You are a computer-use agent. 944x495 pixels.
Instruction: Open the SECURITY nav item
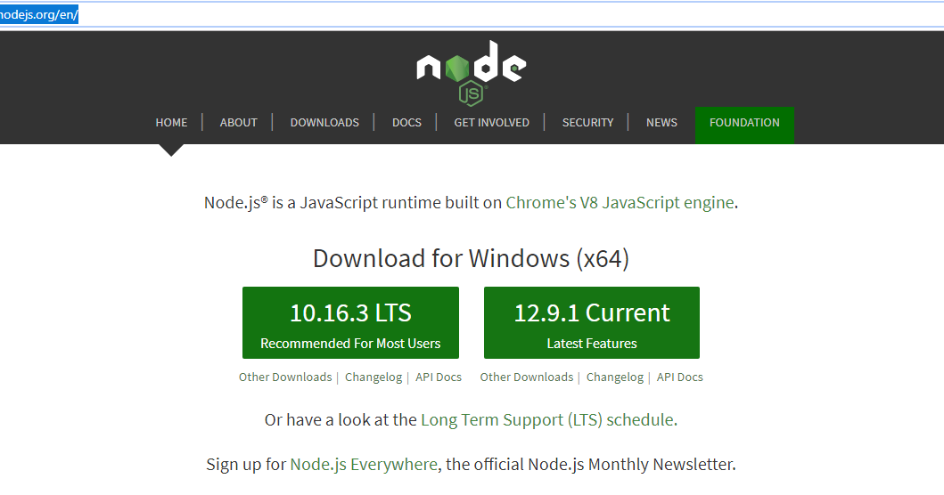pyautogui.click(x=587, y=123)
